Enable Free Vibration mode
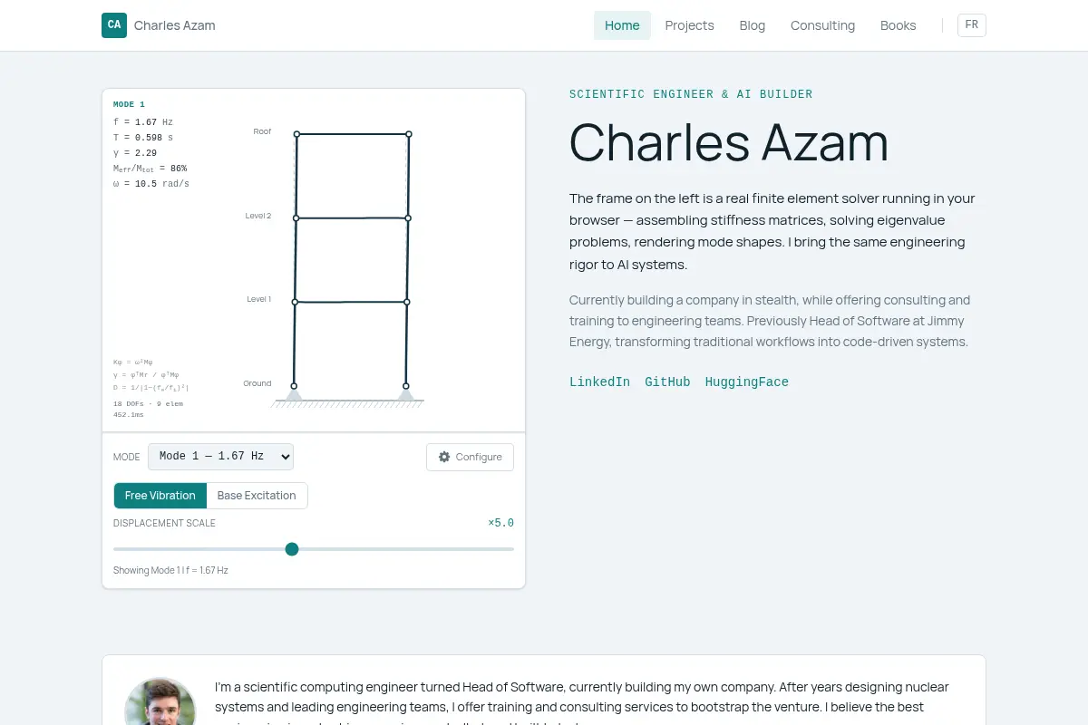1088x725 pixels. coord(160,496)
